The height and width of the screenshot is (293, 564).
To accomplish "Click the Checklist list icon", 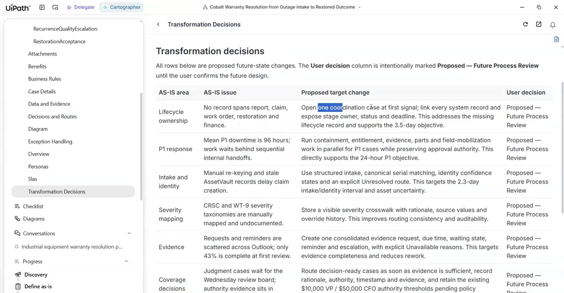I will (x=17, y=207).
